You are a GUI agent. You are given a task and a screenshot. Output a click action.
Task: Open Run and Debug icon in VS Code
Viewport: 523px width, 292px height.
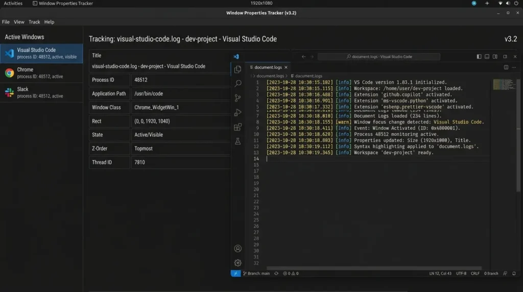(238, 112)
